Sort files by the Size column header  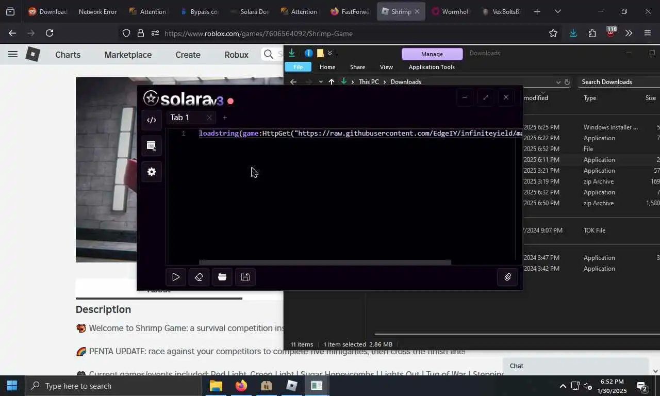pyautogui.click(x=651, y=98)
